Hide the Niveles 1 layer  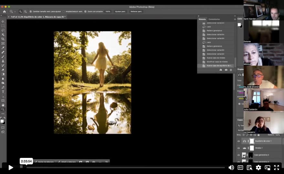point(238,148)
